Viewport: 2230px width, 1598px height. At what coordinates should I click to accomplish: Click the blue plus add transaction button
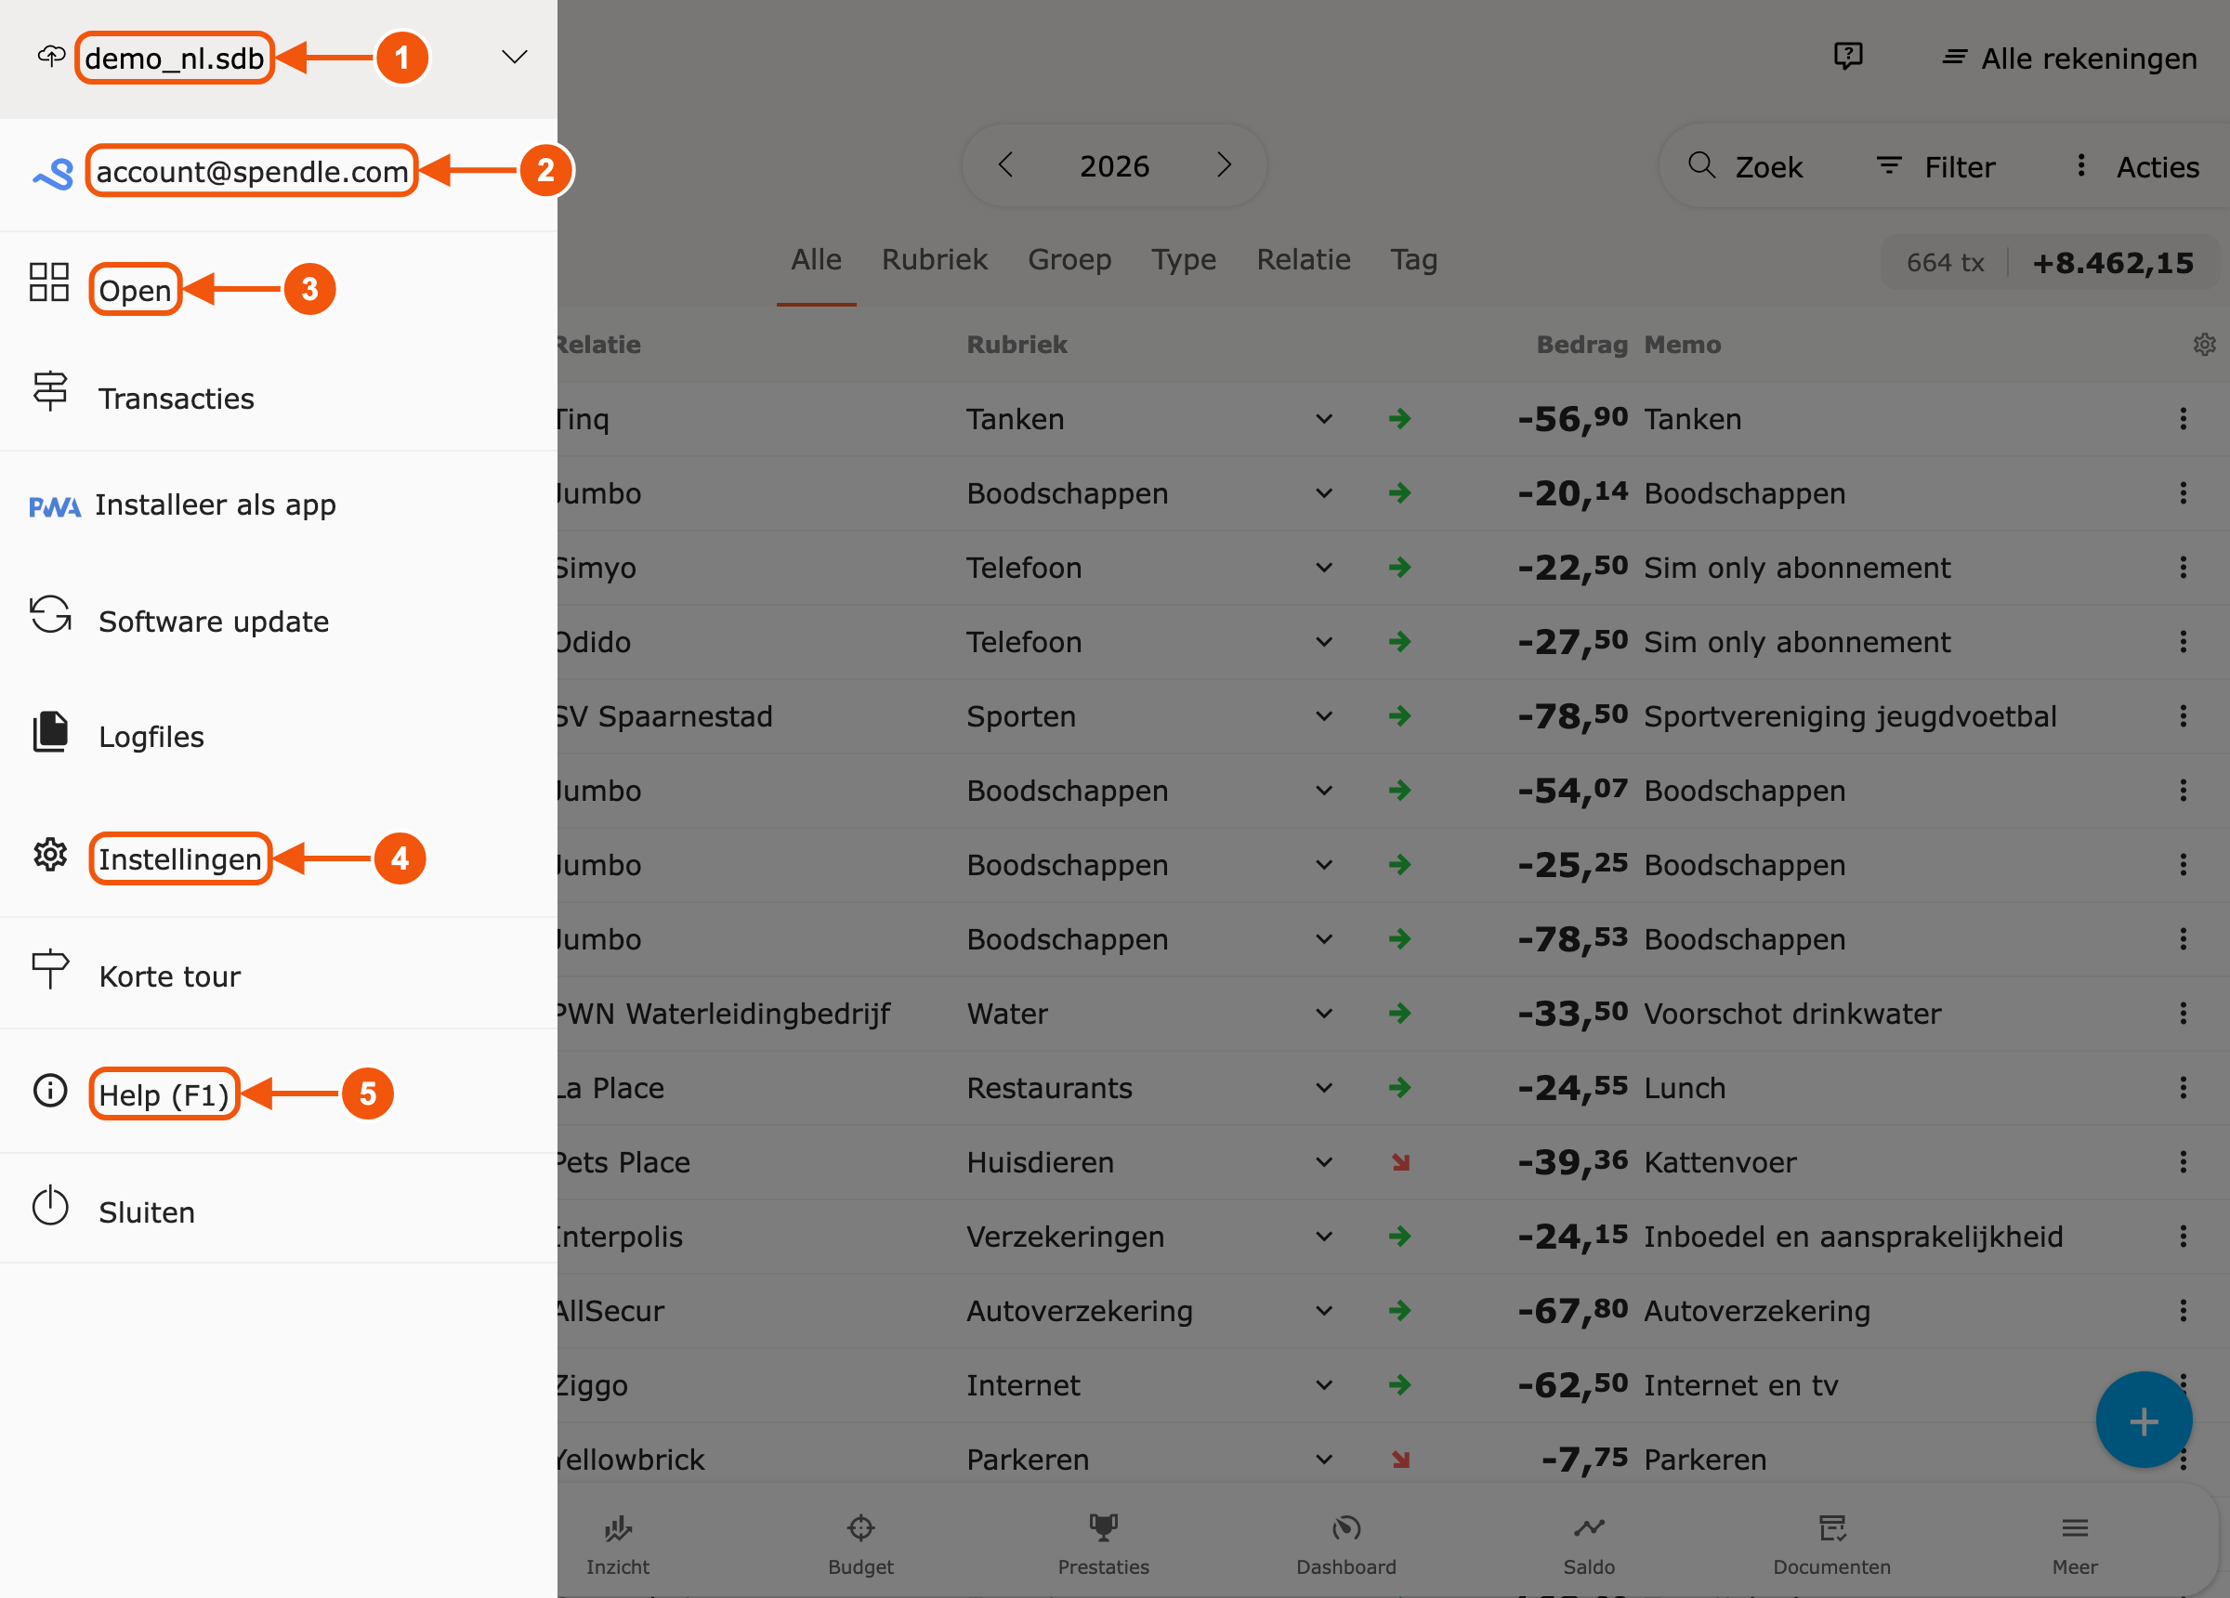pos(2144,1420)
